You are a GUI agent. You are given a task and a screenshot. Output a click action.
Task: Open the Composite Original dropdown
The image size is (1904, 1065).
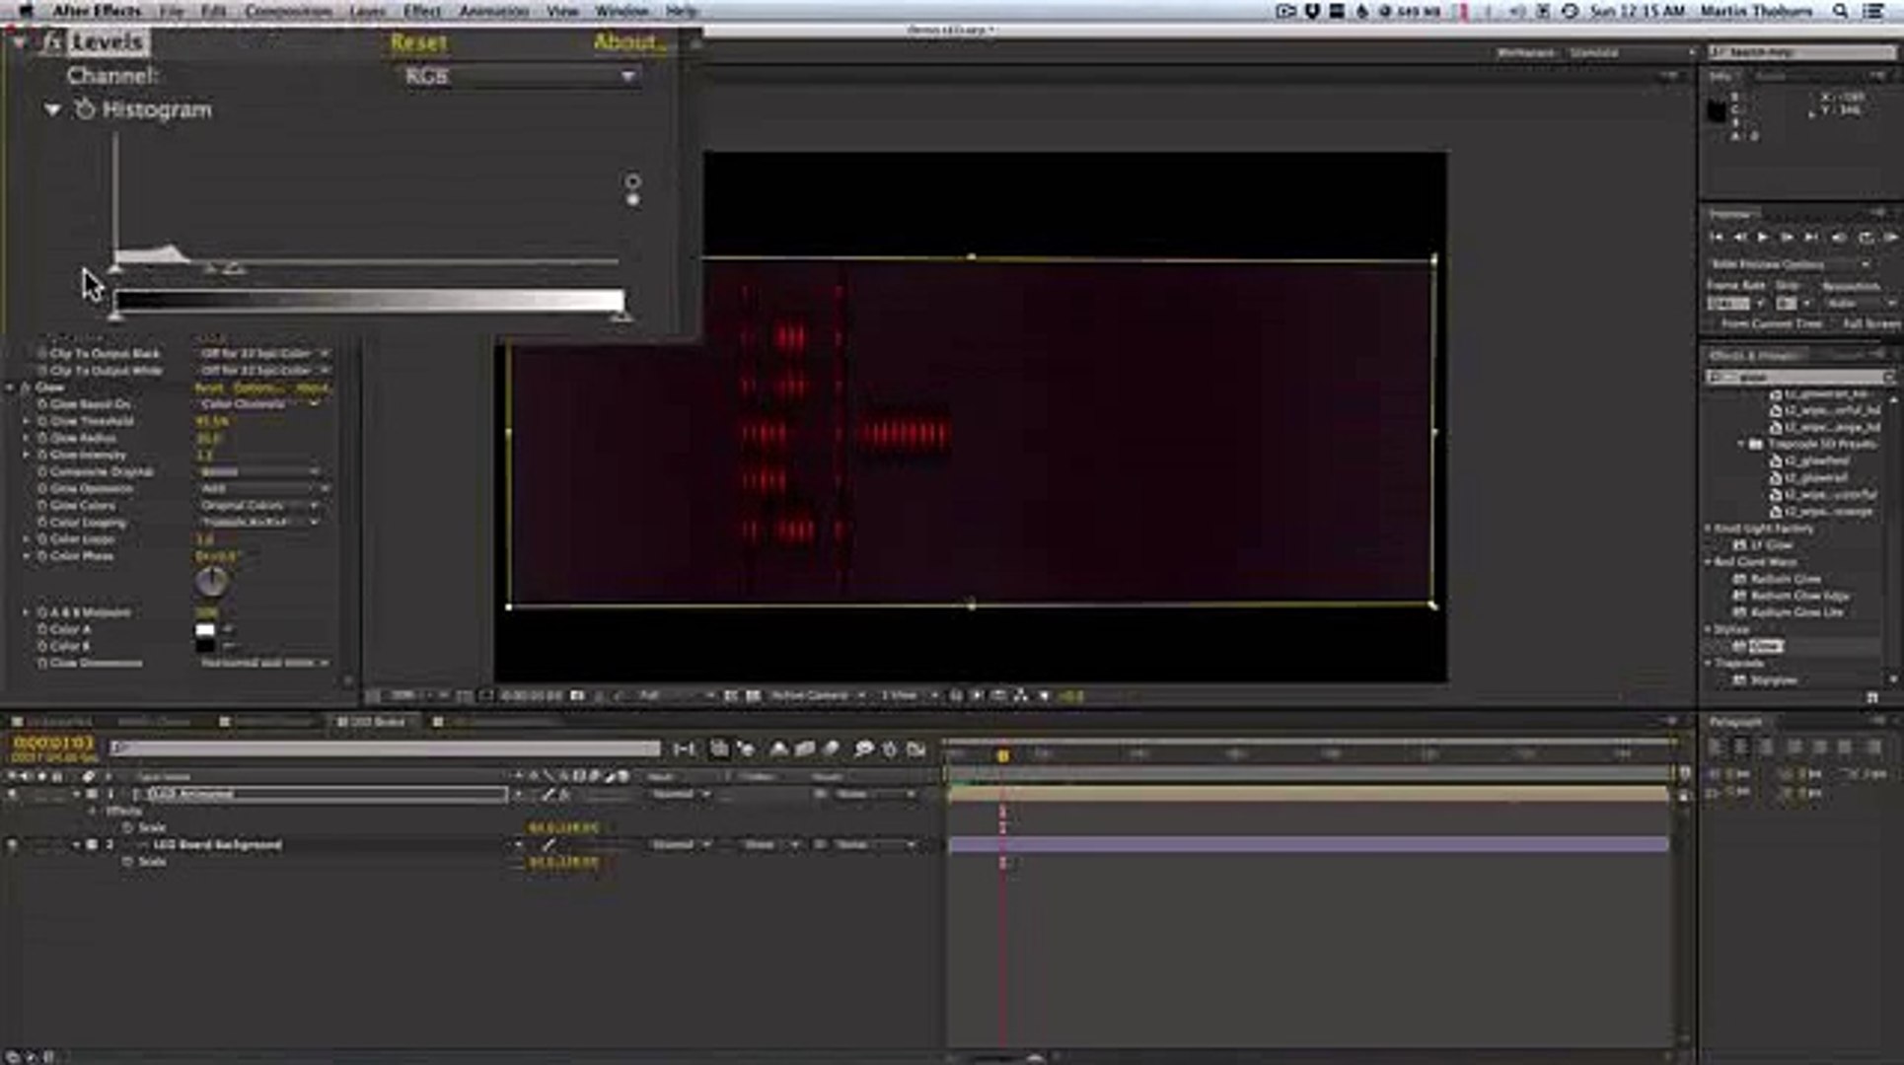point(260,471)
